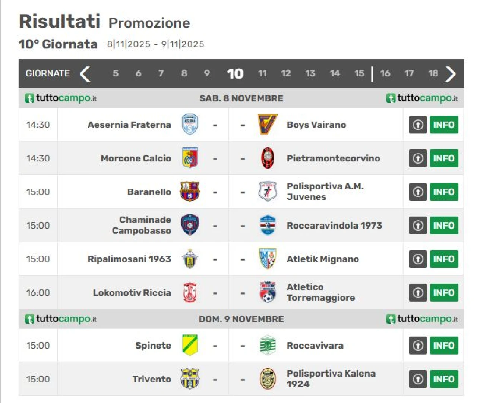This screenshot has height=403, width=477.
Task: Open the Chaminade Campobasso team link
Action: [142, 225]
